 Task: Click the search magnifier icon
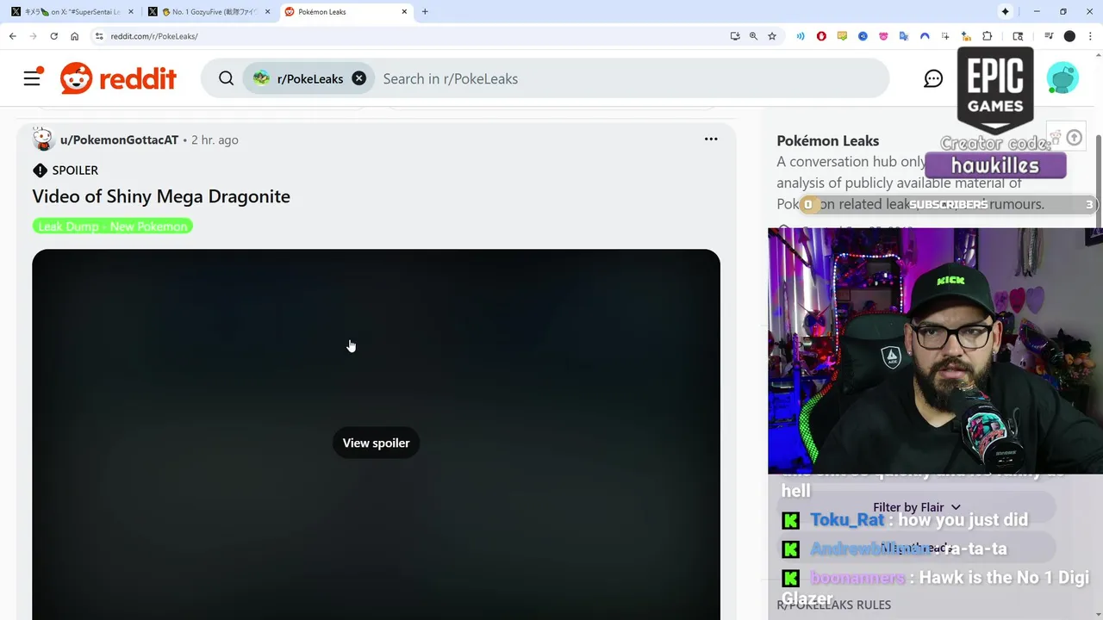coord(226,78)
